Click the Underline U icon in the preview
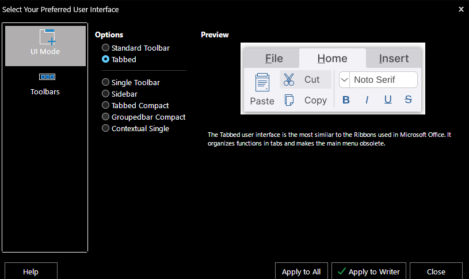 pyautogui.click(x=388, y=100)
